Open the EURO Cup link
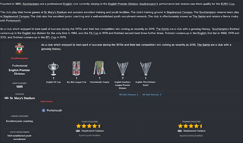This screenshot has width=243, height=143. (227, 4)
